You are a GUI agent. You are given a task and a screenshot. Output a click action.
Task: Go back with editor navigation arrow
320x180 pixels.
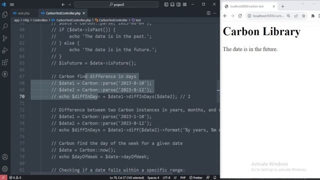(63, 4)
